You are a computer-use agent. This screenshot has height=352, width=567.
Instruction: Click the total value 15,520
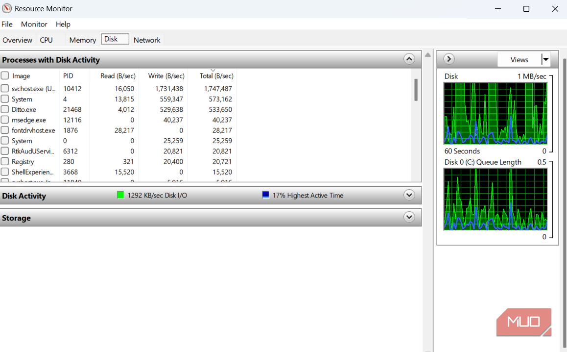222,172
